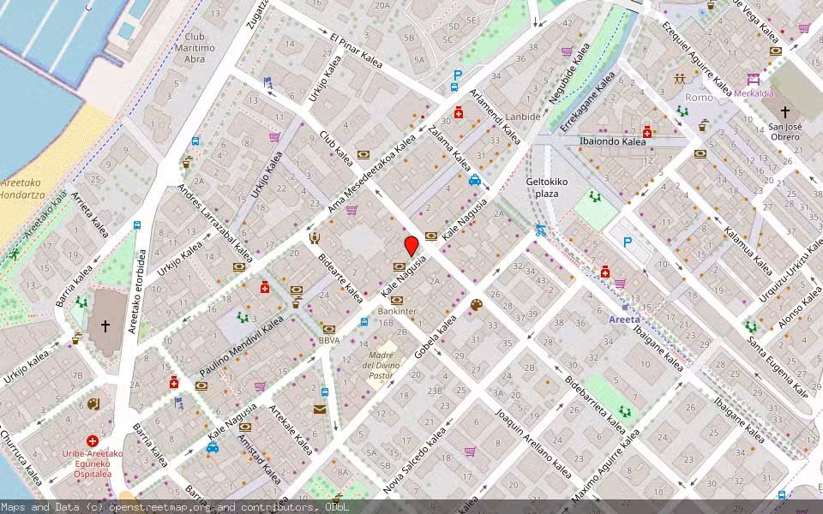Select playground icon near Bidebarrieta kalea park

pos(625,412)
